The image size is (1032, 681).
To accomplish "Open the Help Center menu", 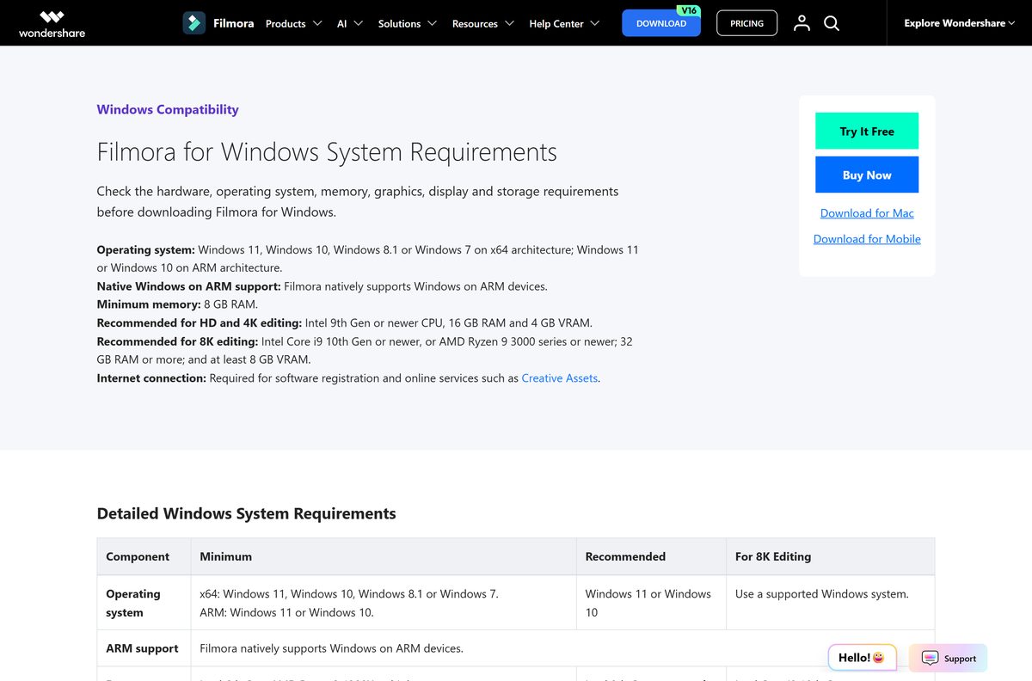I will pyautogui.click(x=556, y=23).
